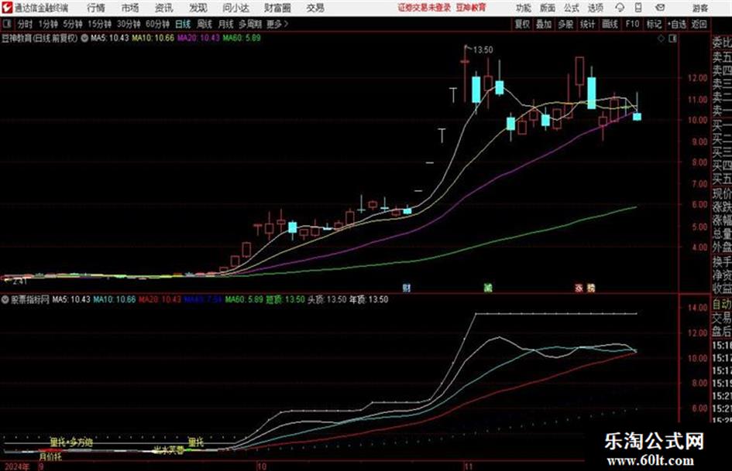Toggle the left sidebar panel icon
The image size is (732, 471).
tap(7, 24)
